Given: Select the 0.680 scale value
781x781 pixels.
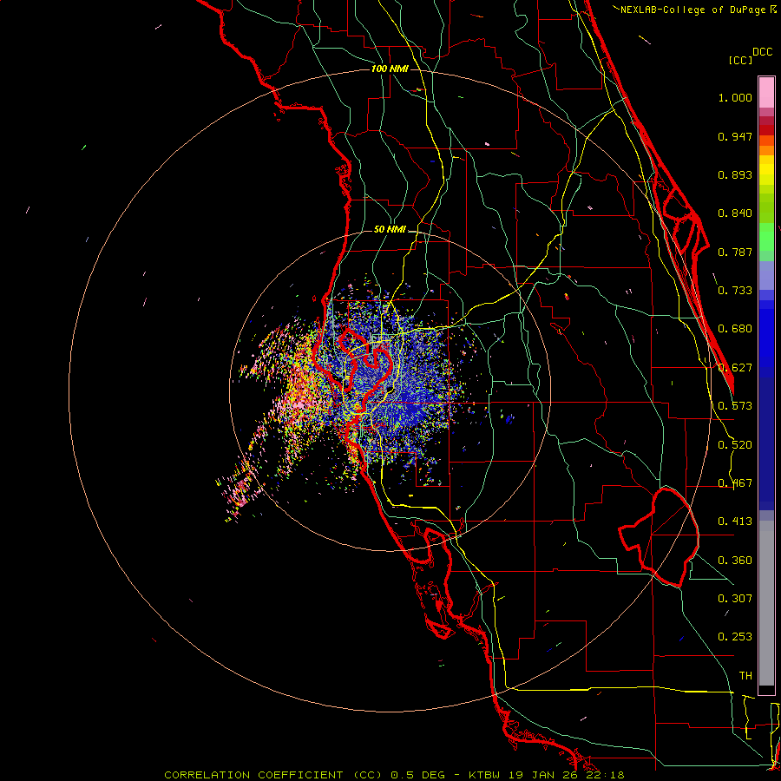Looking at the screenshot, I should pos(735,329).
